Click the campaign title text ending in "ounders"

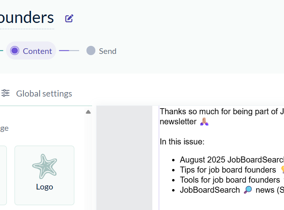(x=27, y=18)
